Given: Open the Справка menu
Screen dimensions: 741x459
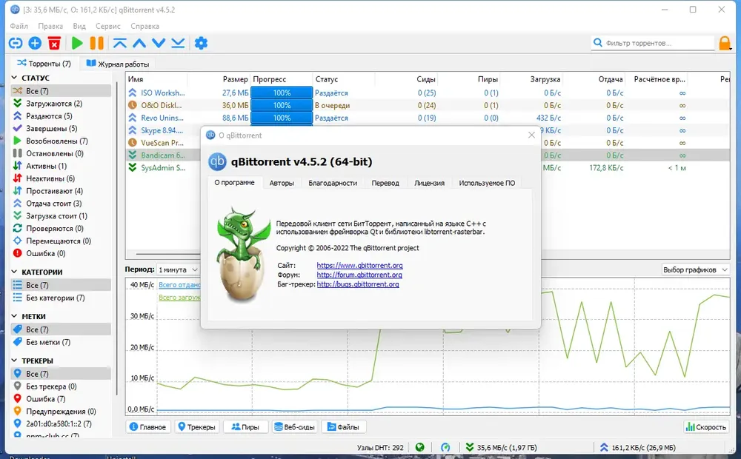Looking at the screenshot, I should 144,26.
